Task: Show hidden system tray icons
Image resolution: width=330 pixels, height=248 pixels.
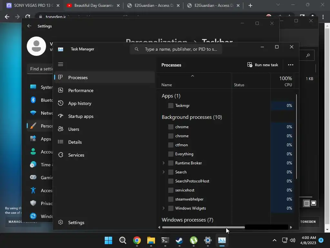Action: point(275,240)
